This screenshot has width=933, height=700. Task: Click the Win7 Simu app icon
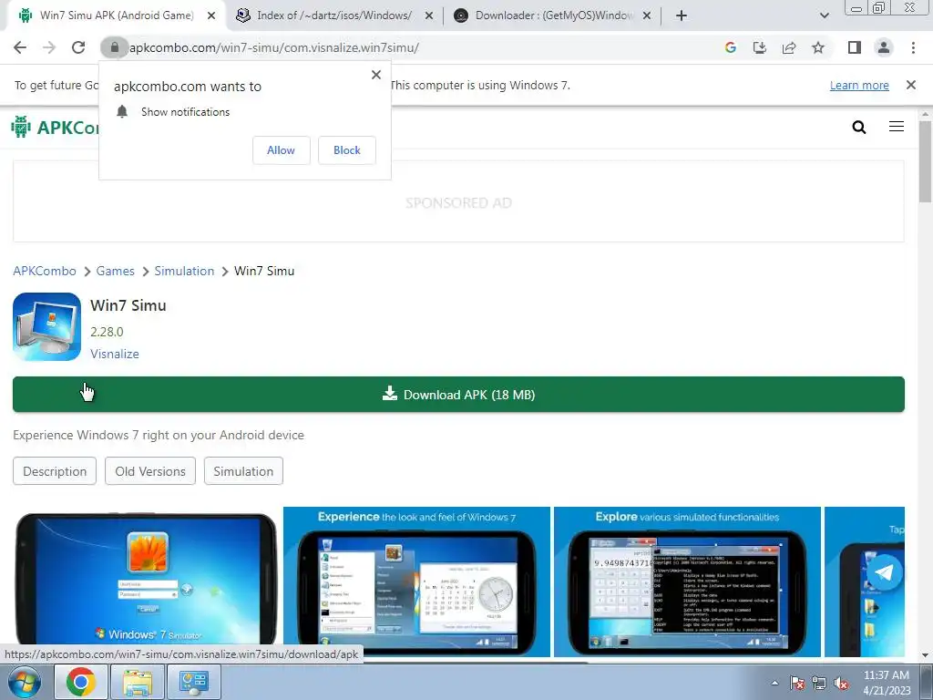[47, 327]
